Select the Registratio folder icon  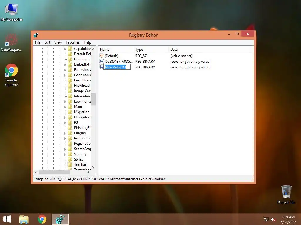(70, 144)
